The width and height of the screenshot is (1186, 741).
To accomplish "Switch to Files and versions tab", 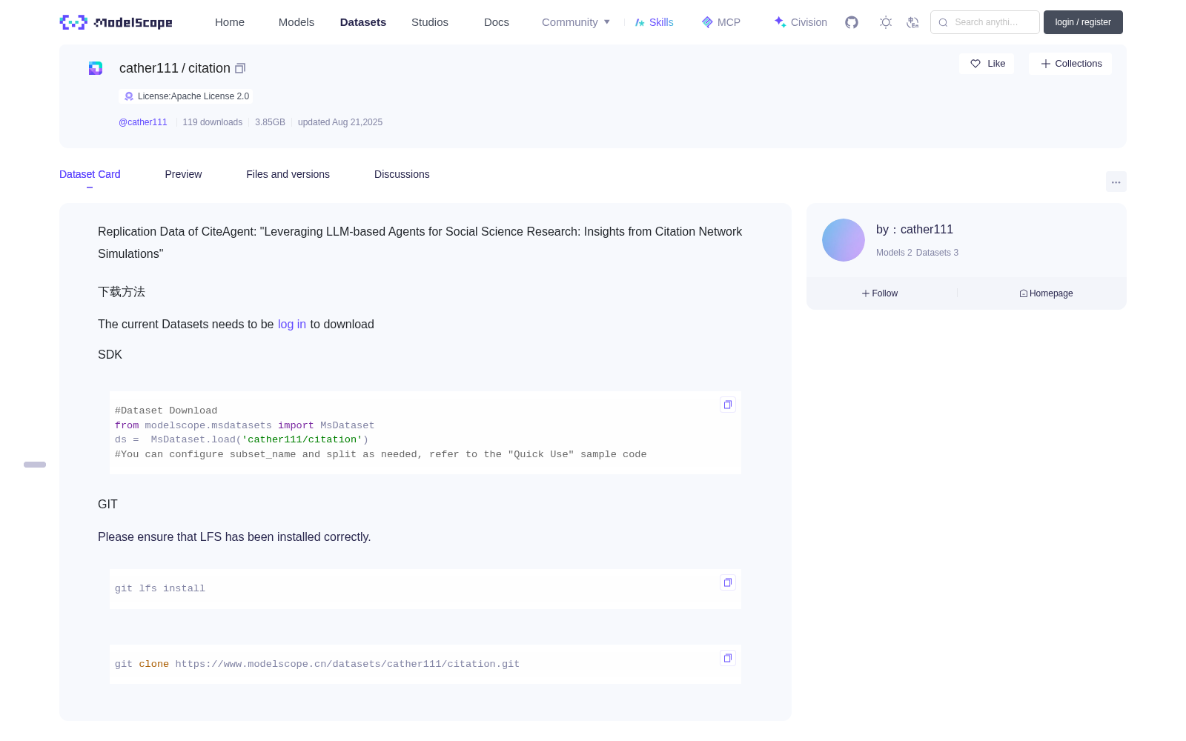I will (288, 174).
